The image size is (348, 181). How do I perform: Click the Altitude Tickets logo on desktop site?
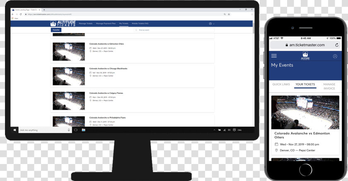[63, 24]
